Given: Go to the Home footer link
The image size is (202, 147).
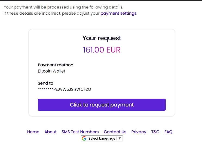Looking at the screenshot, I should (x=33, y=132).
